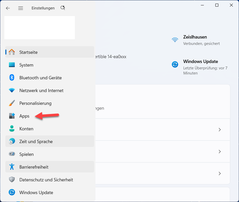This screenshot has height=202, width=239.
Task: Minimize the Einstellungen window
Action: pyautogui.click(x=202, y=5)
